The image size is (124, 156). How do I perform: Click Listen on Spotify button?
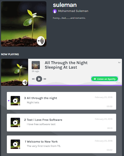click(x=104, y=79)
